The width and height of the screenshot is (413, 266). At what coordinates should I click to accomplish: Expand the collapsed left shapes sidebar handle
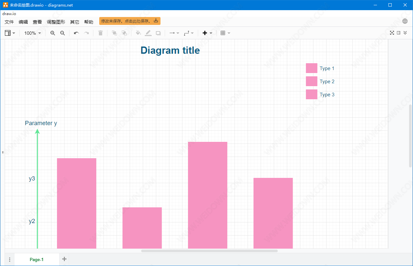click(3, 152)
